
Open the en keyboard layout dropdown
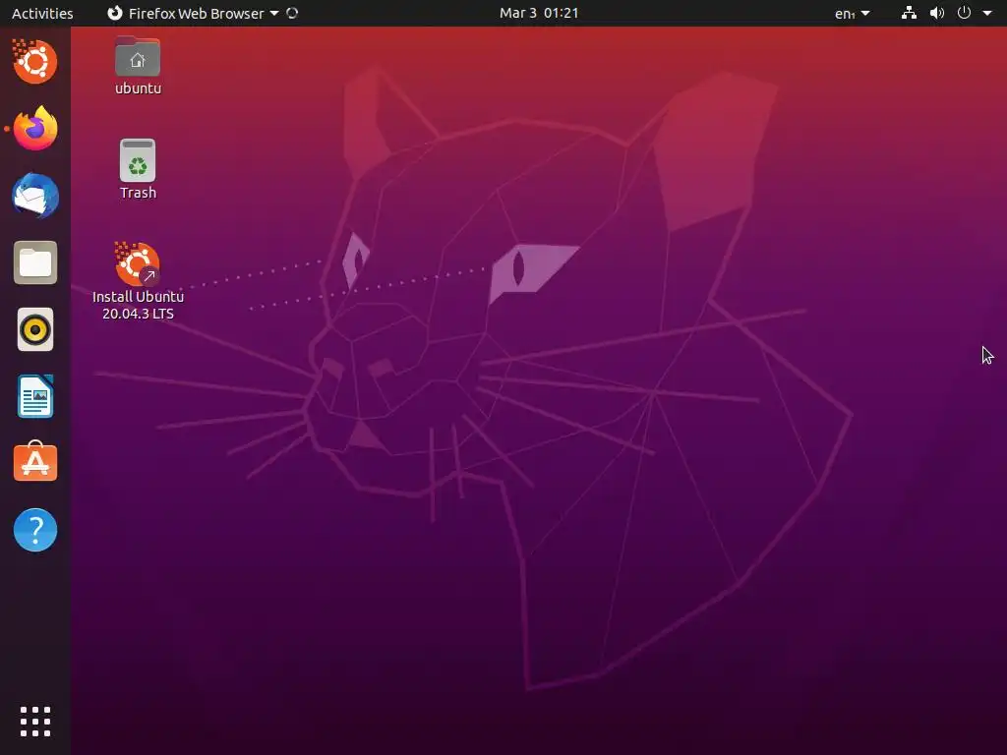[x=853, y=13]
